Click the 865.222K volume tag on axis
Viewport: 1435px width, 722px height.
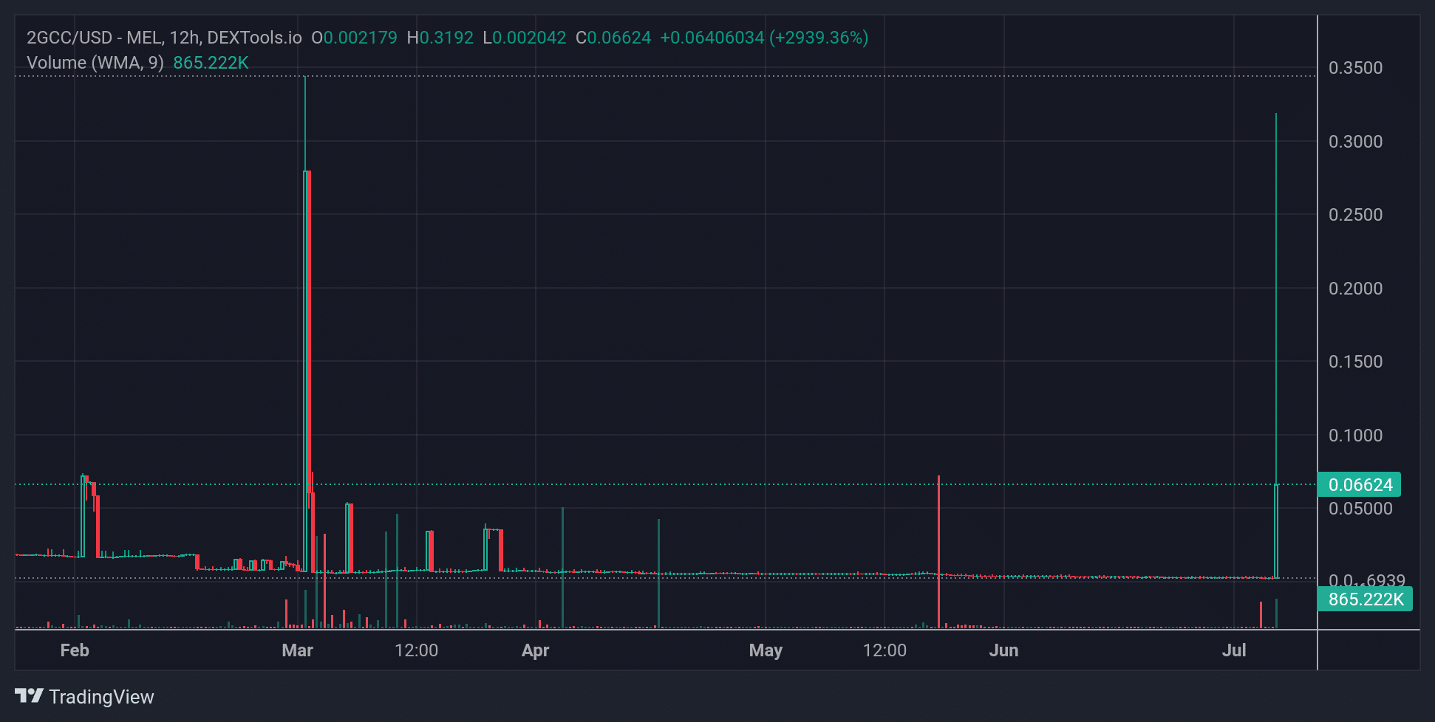click(1365, 599)
